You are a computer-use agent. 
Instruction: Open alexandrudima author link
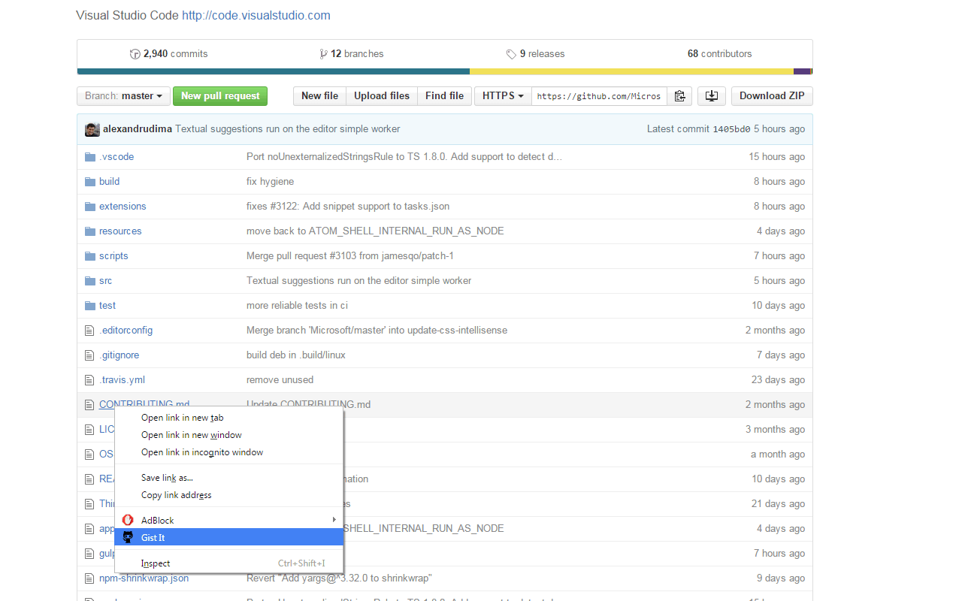[138, 129]
